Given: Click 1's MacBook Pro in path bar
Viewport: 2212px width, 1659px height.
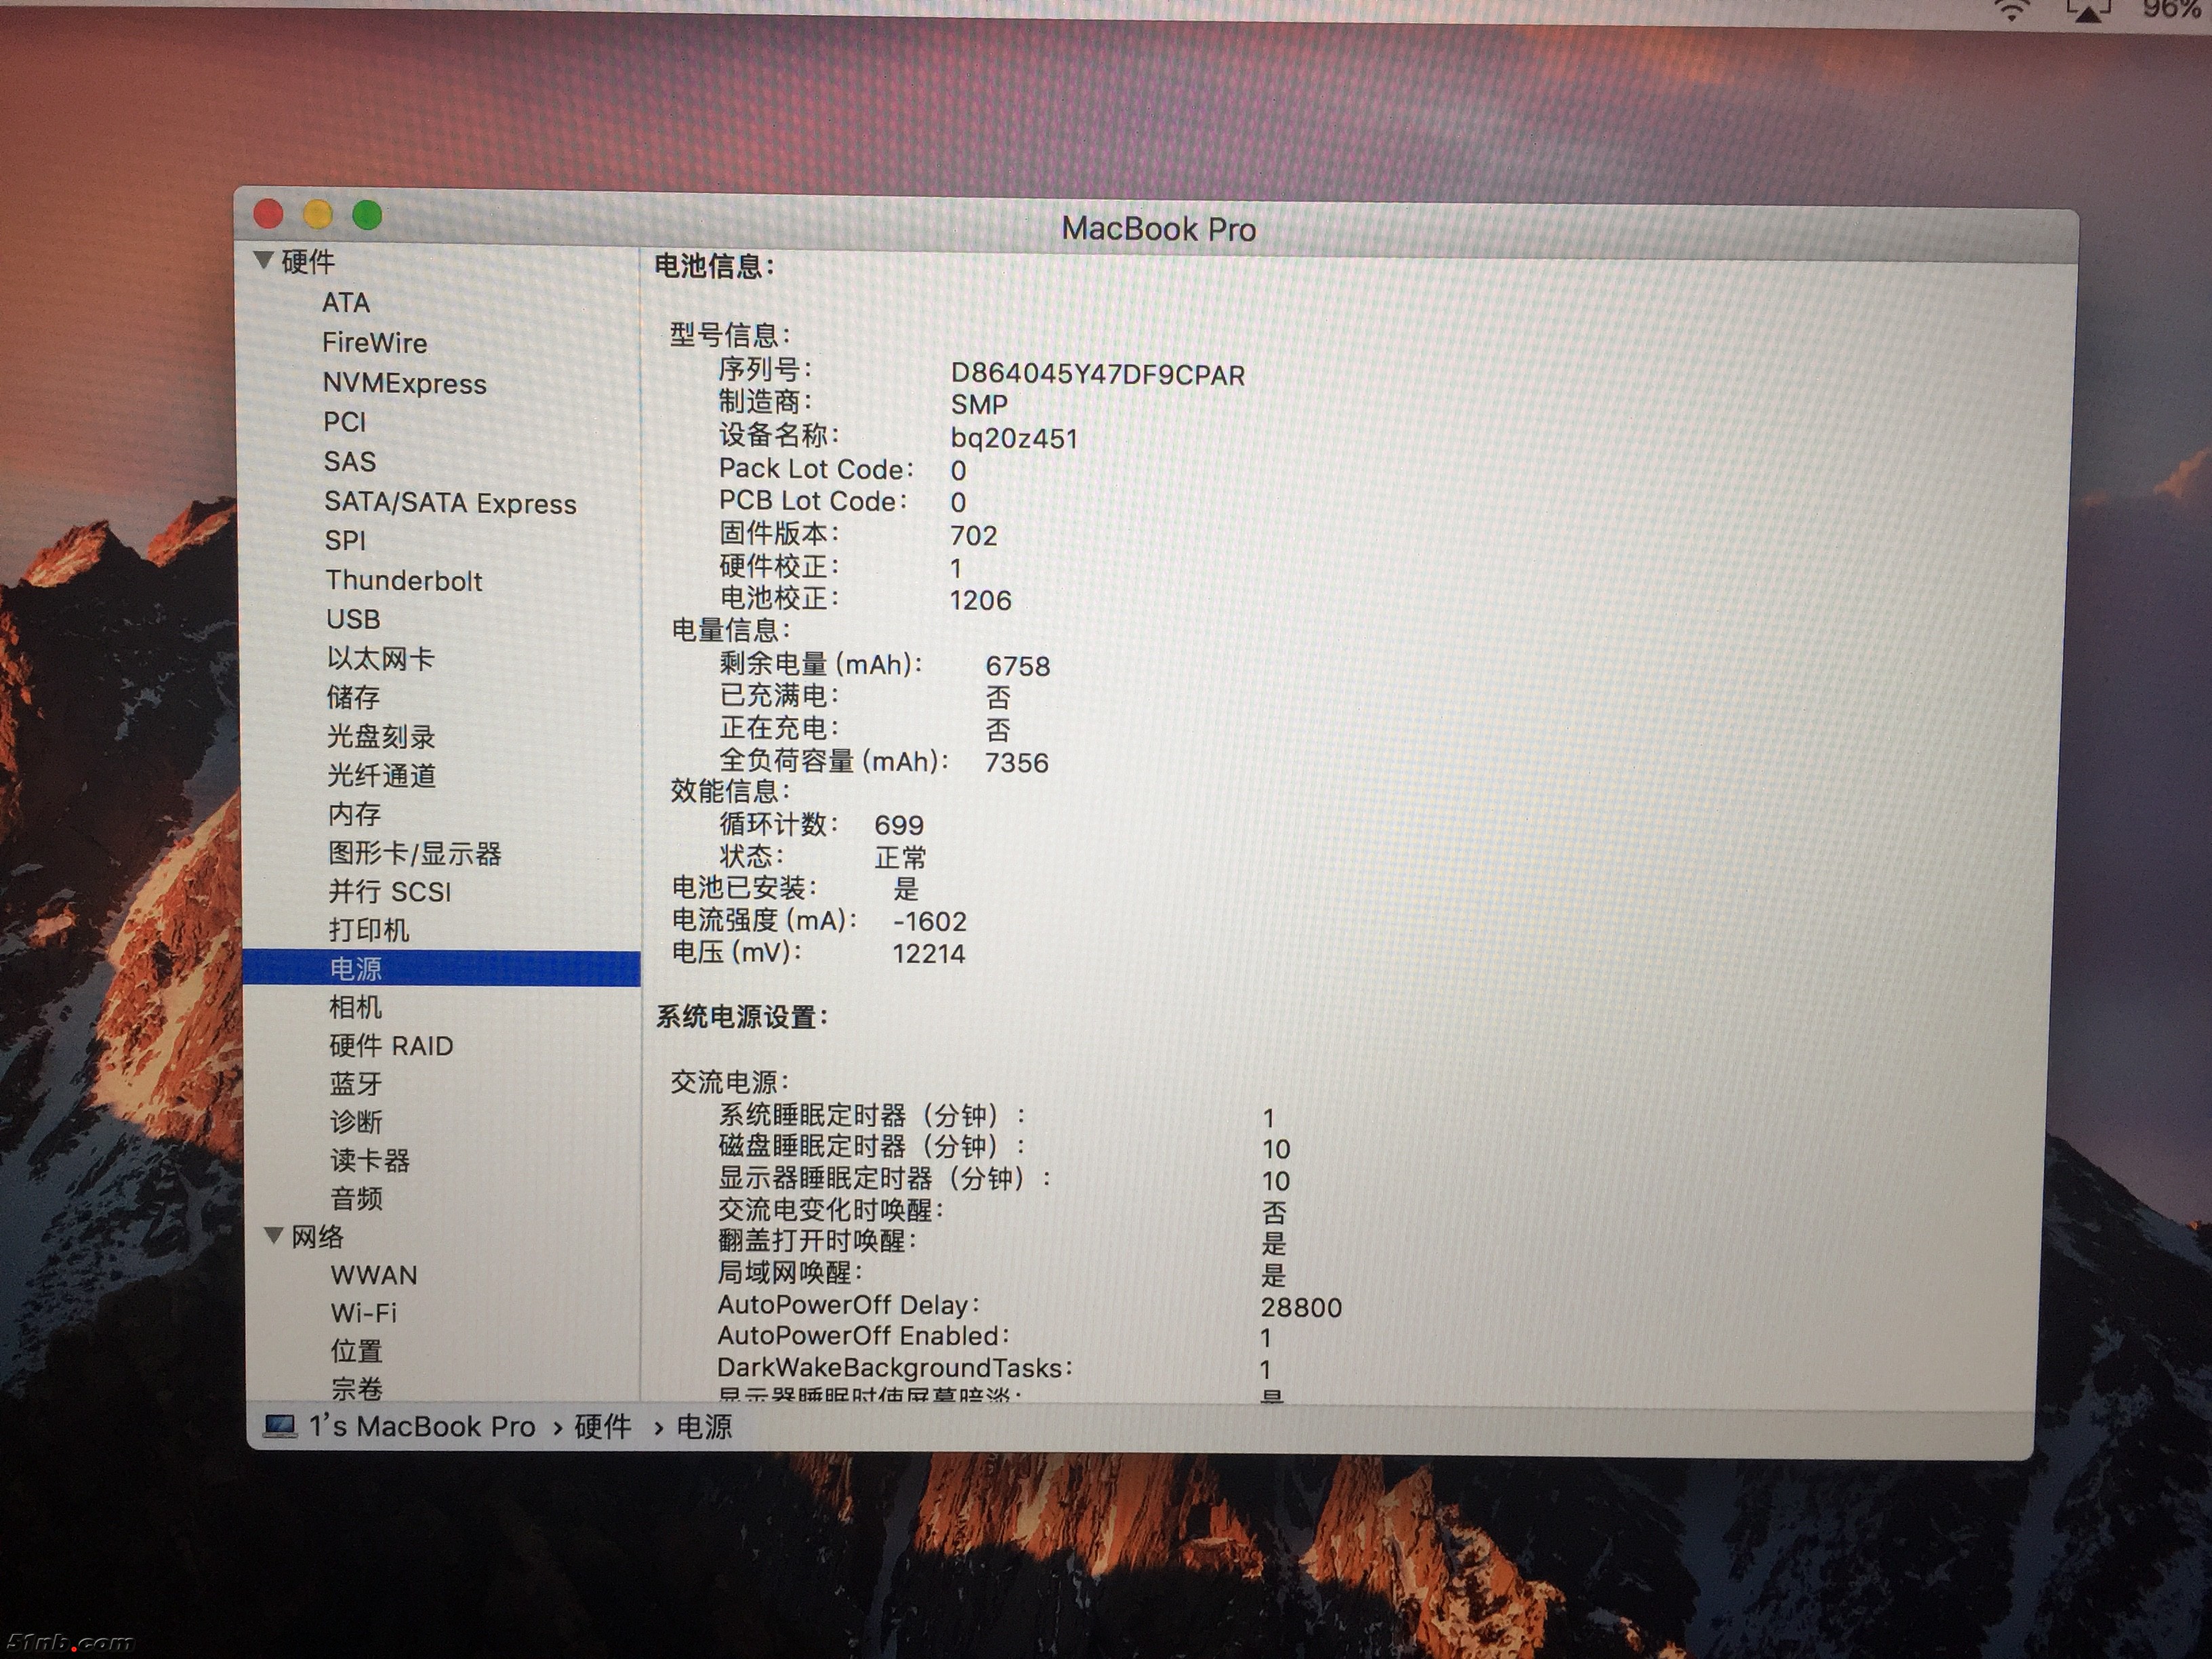Looking at the screenshot, I should [422, 1426].
